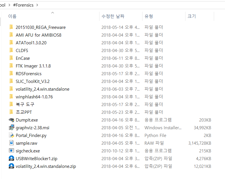Click the CLDFS folder name
The image size is (225, 179).
[x=22, y=51]
